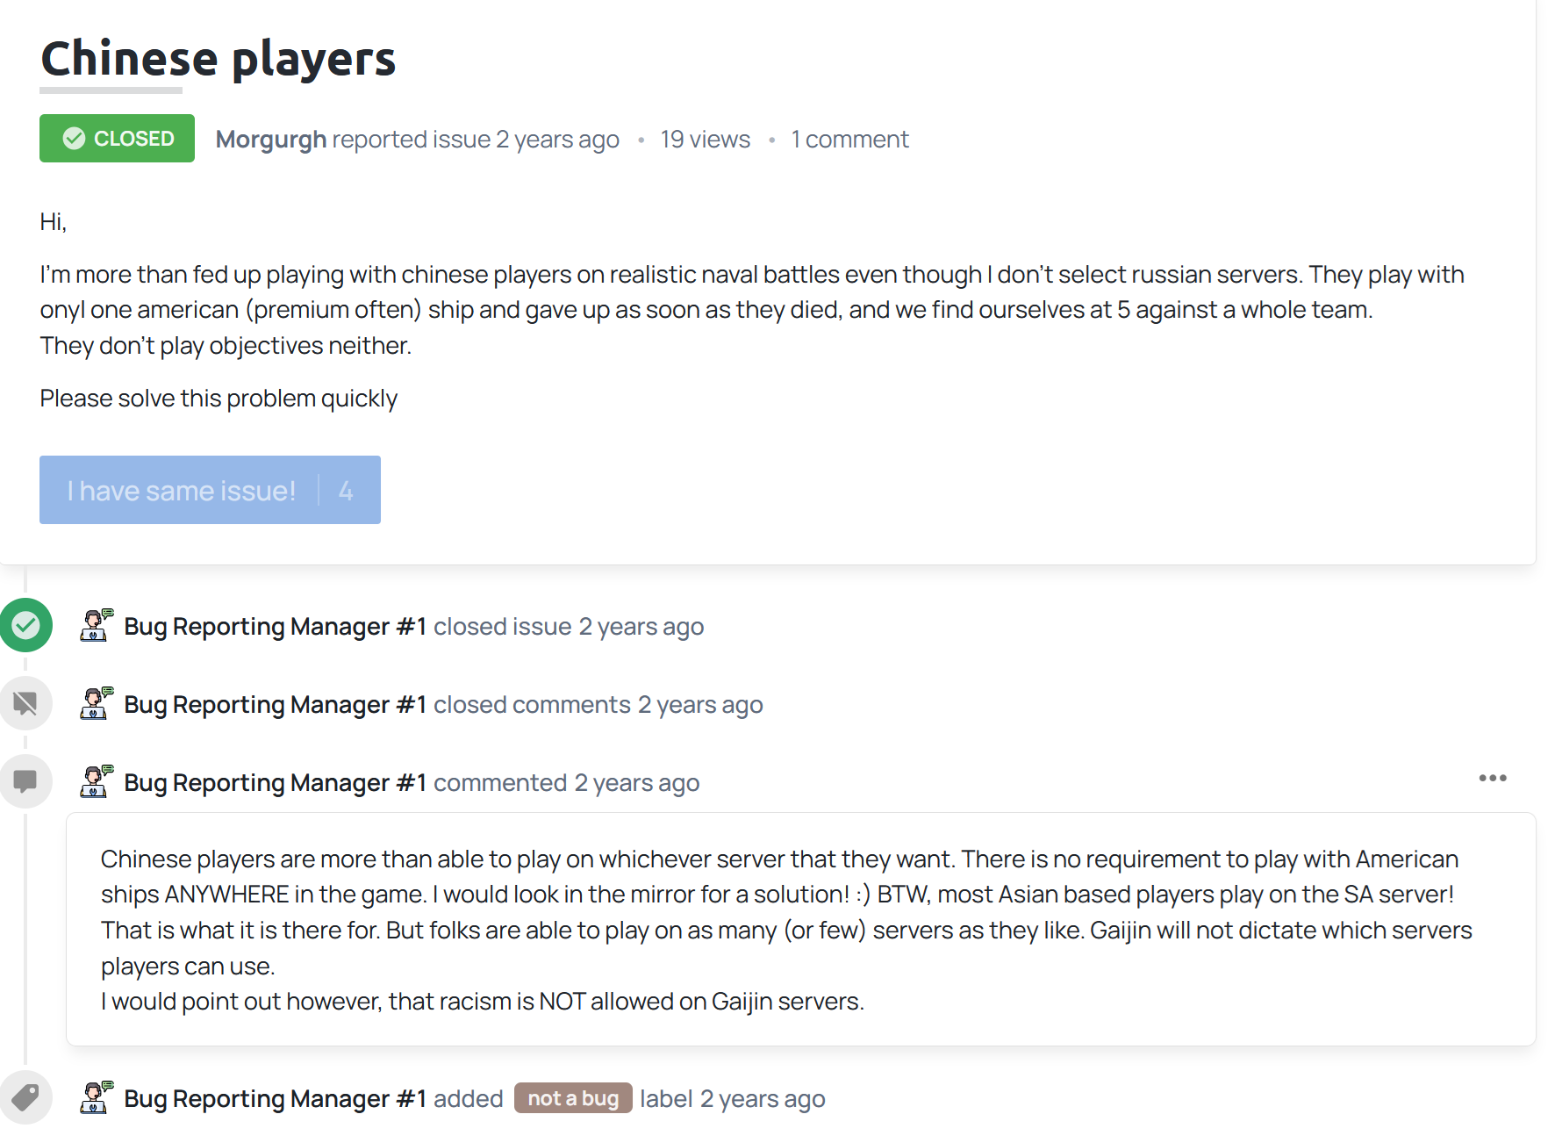Click the green CLOSED status badge

(117, 139)
